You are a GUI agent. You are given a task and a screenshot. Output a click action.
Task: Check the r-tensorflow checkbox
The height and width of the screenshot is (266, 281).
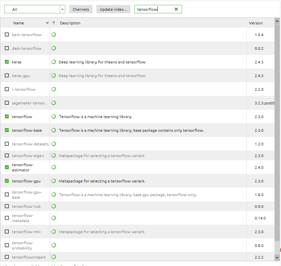[x=7, y=89]
